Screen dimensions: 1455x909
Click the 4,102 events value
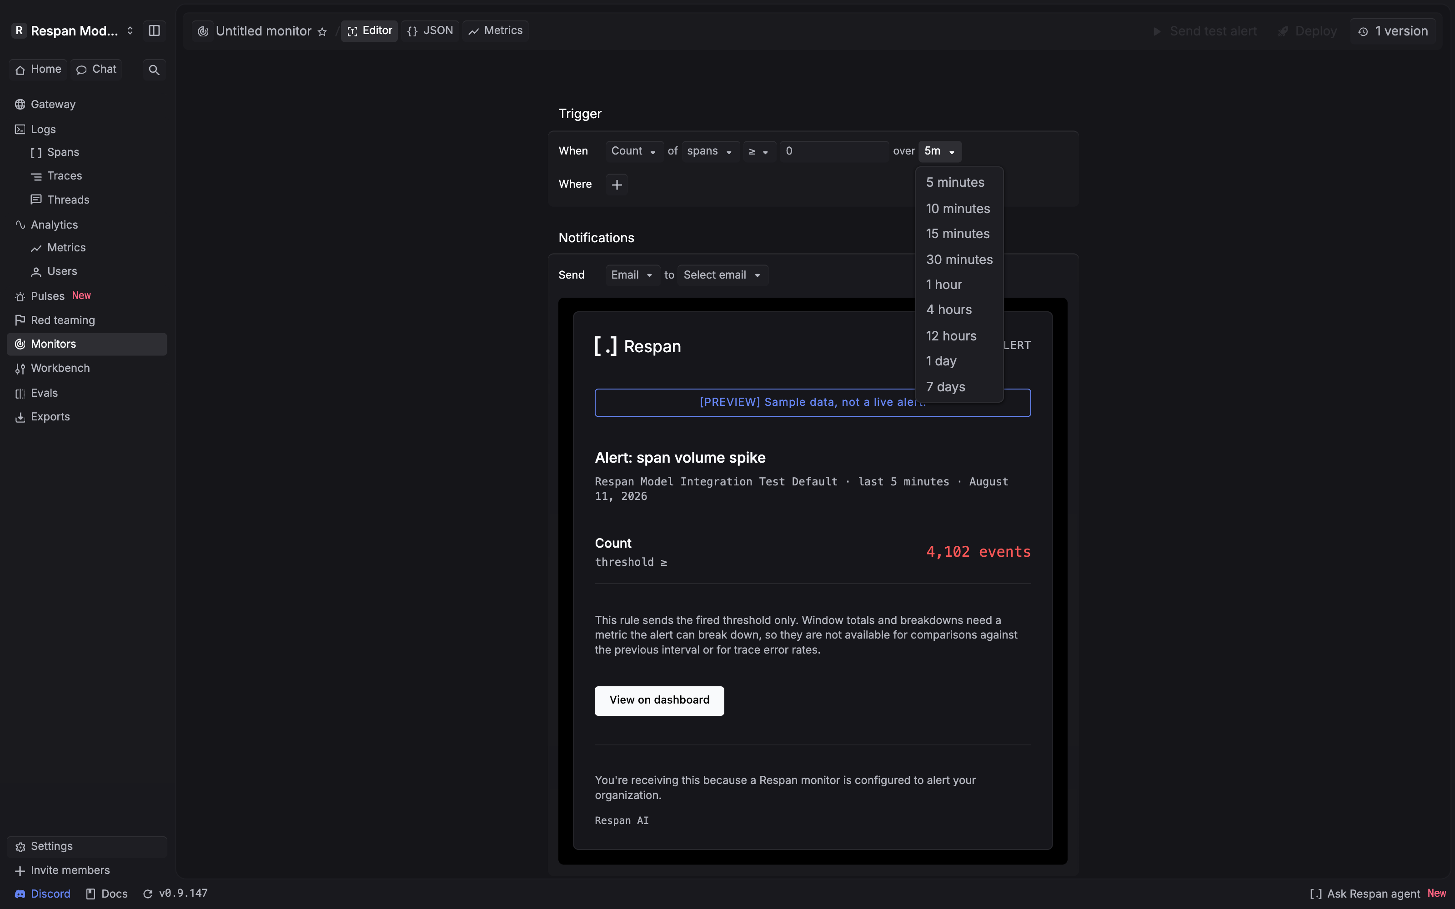point(978,552)
